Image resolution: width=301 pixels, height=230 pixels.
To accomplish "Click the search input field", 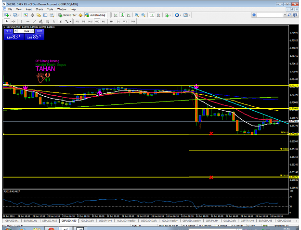I will click(270, 15).
